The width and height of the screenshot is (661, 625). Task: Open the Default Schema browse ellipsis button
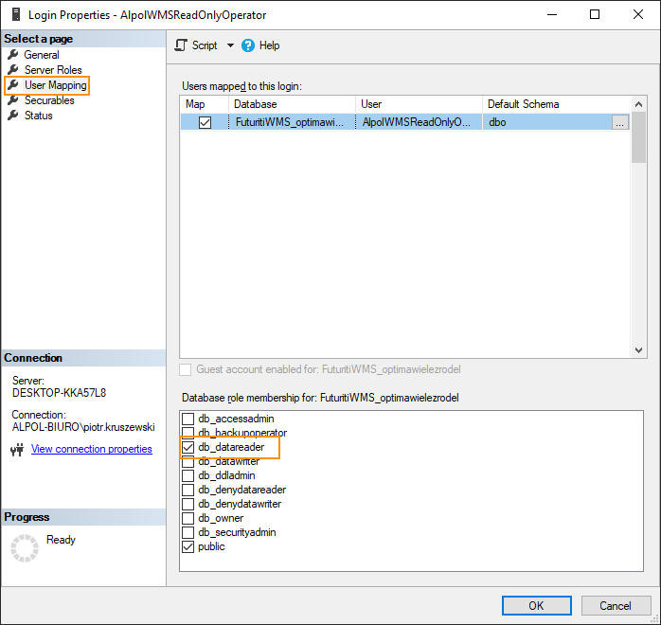pos(619,122)
